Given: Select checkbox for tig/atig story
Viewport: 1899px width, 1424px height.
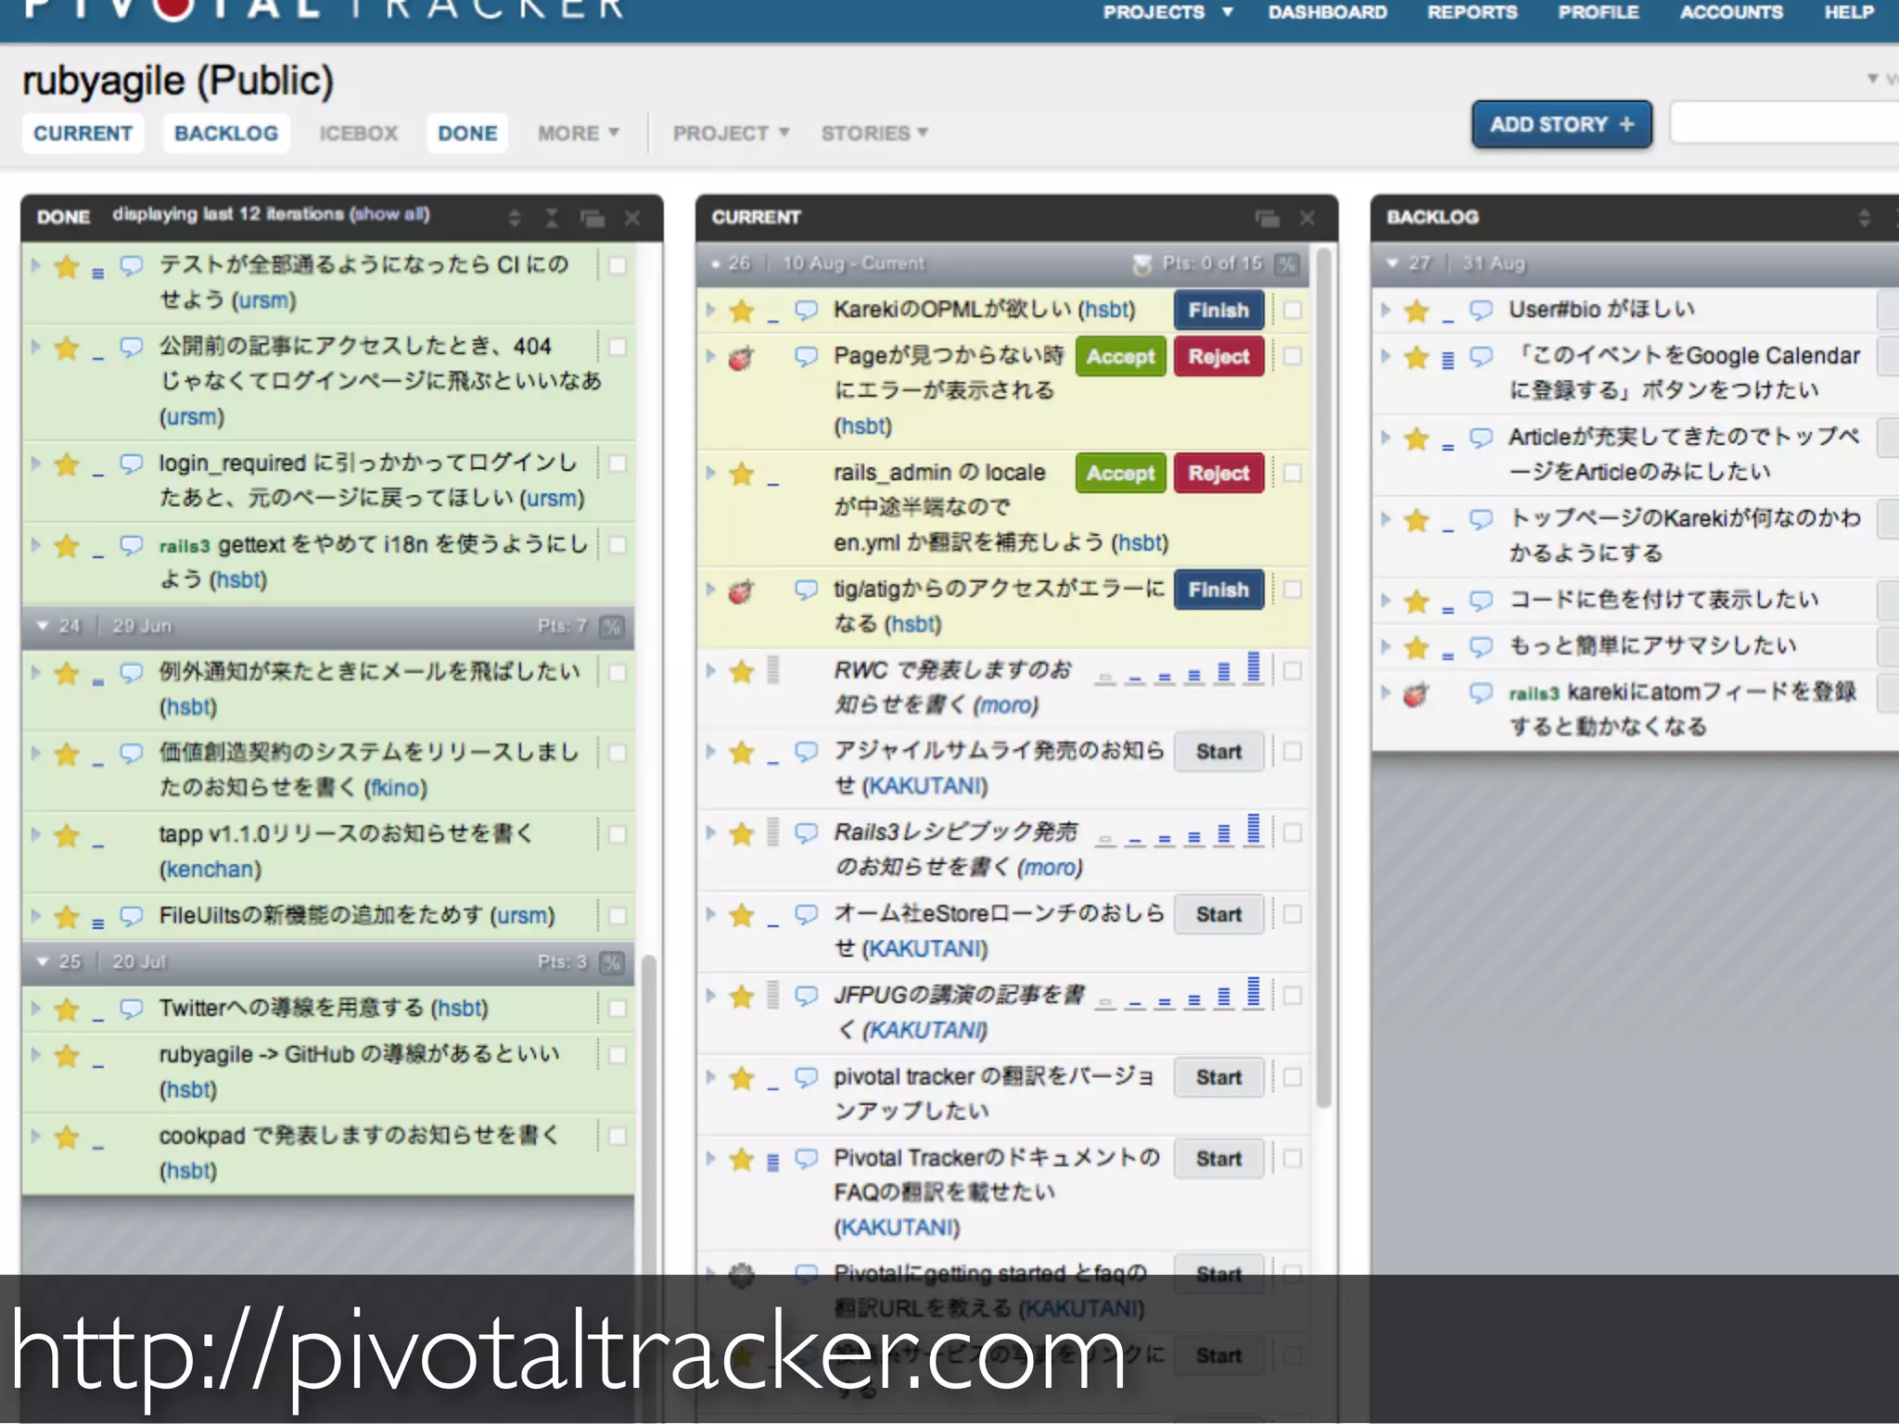Looking at the screenshot, I should [1293, 591].
